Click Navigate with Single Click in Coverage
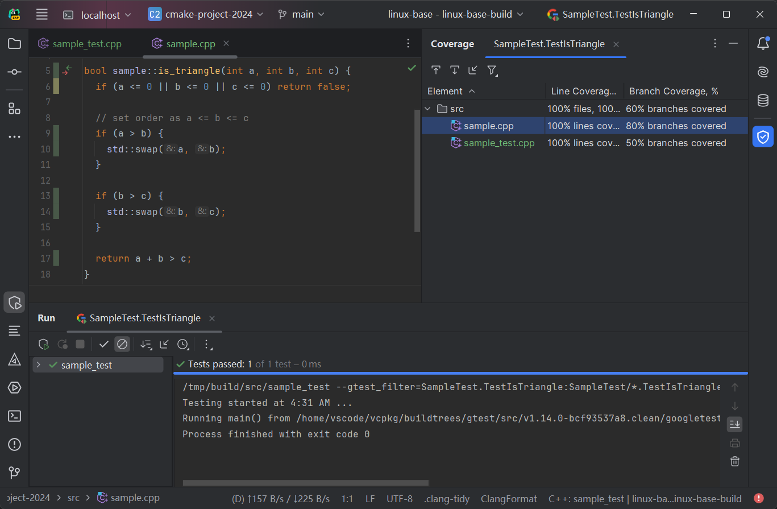Screen dimensions: 777x509 pyautogui.click(x=436, y=70)
